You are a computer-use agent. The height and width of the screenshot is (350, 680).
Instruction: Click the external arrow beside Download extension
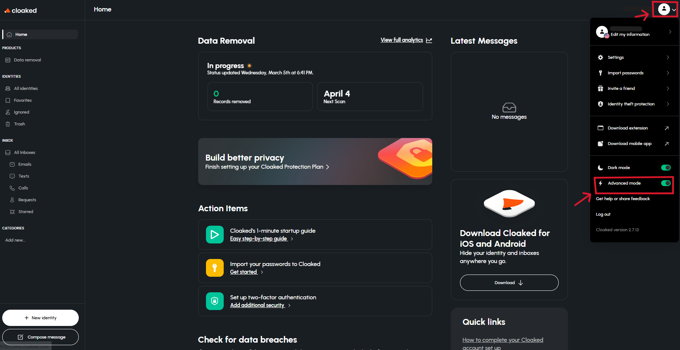(667, 128)
